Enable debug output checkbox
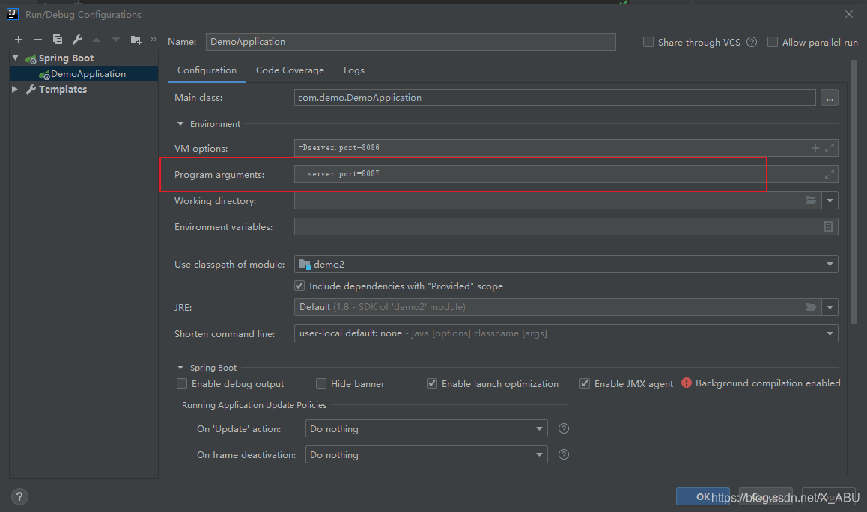 [181, 383]
